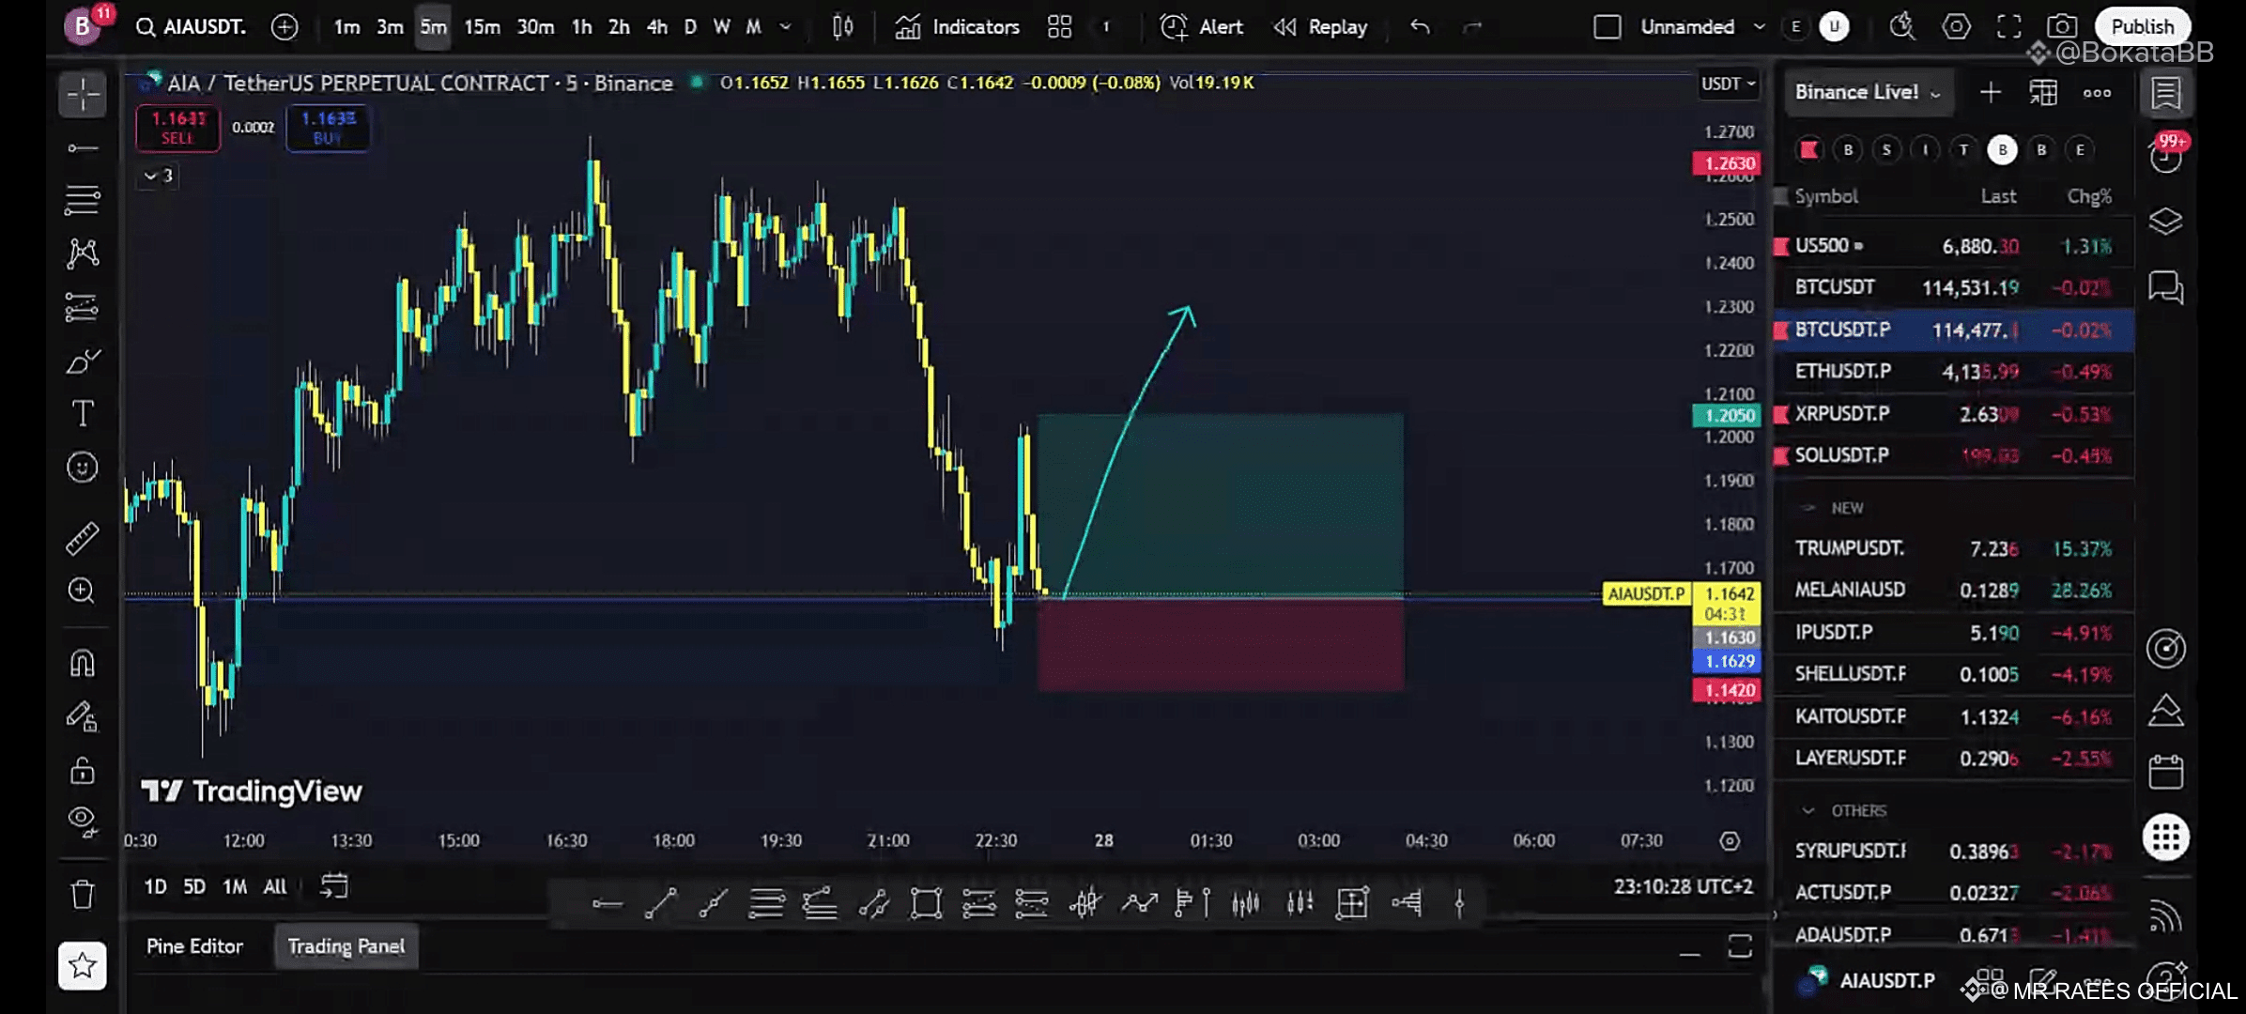2246x1014 pixels.
Task: Toggle lock all drawings padlock
Action: click(83, 771)
